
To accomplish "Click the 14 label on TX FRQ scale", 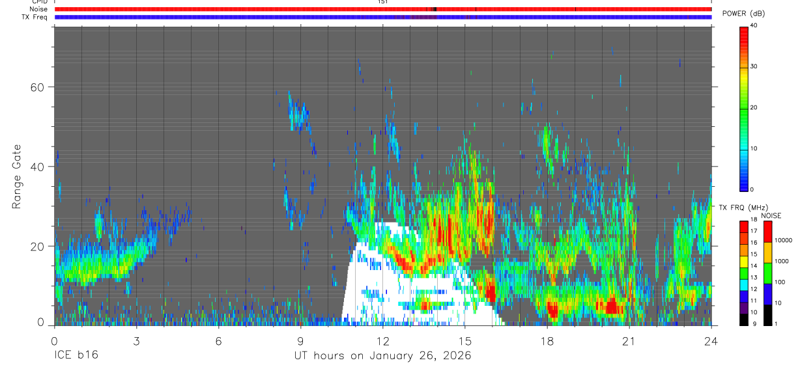I will coord(754,266).
